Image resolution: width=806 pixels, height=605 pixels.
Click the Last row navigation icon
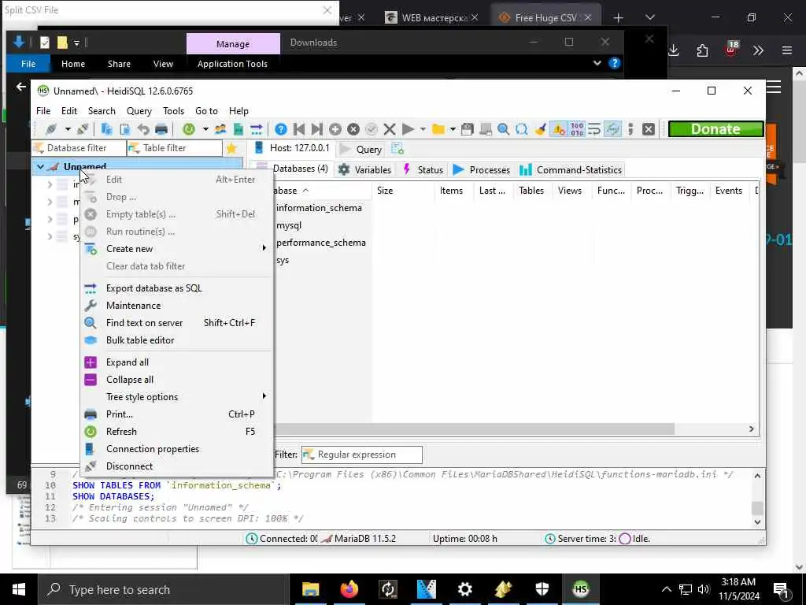click(316, 129)
